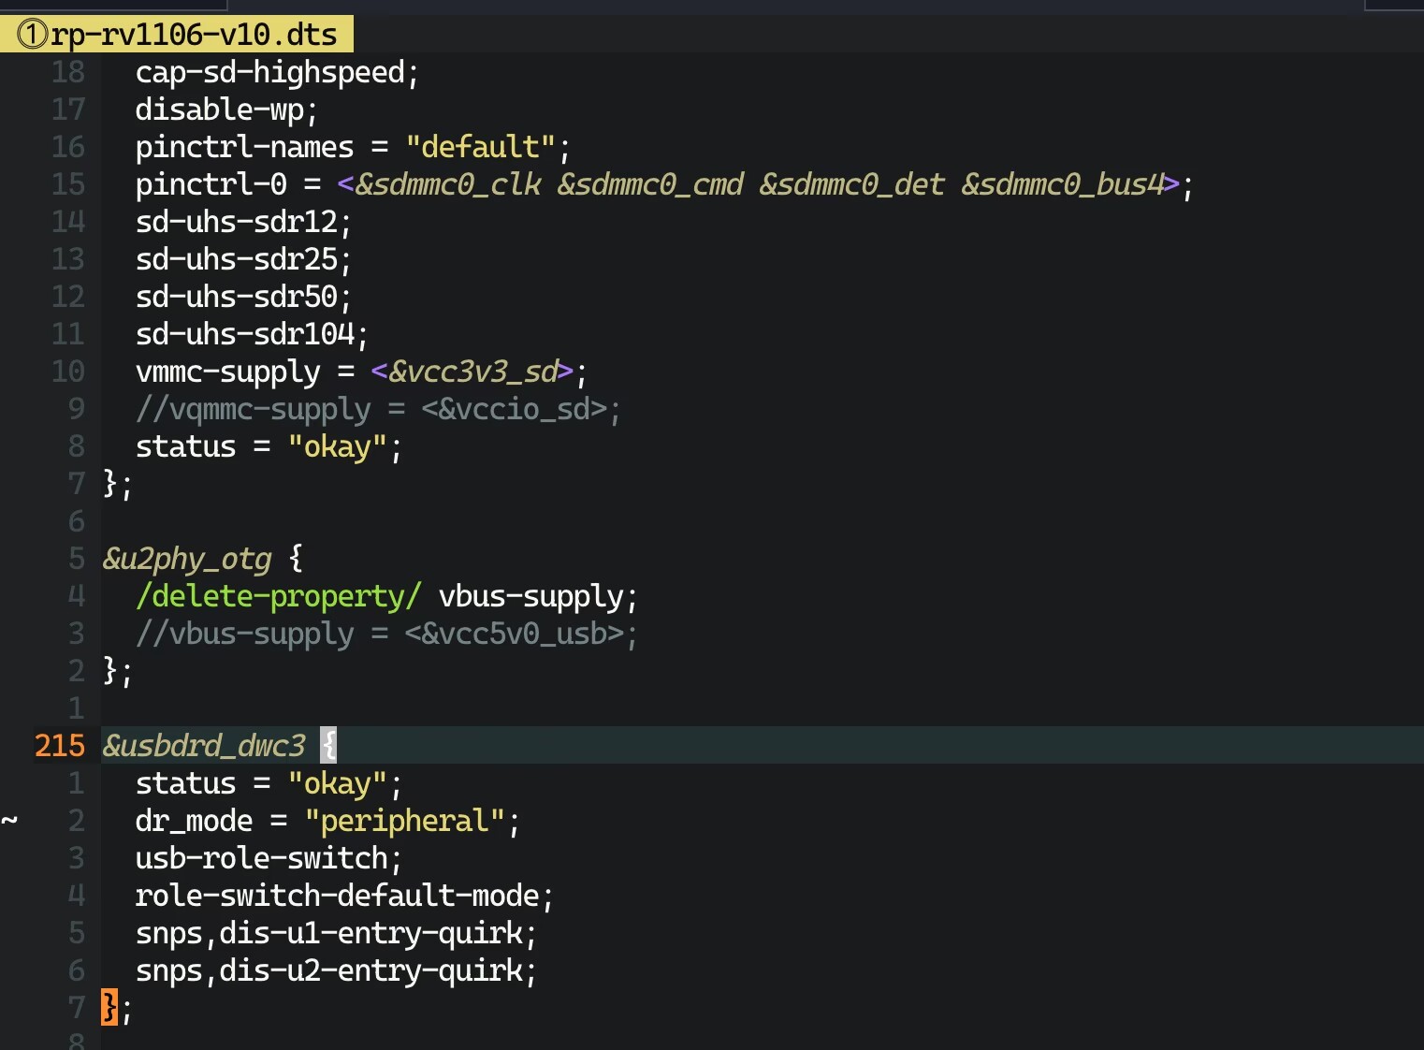The height and width of the screenshot is (1050, 1424).
Task: Click current line number 215
Action: 60,745
